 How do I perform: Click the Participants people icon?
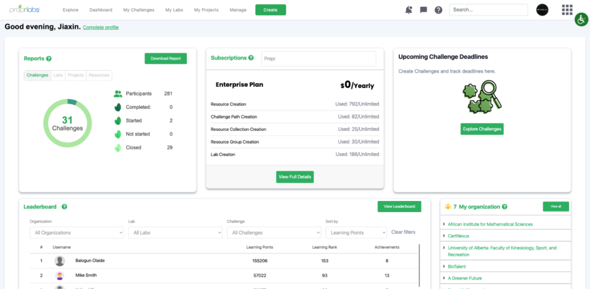click(118, 94)
